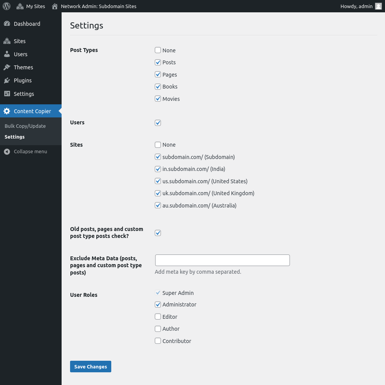This screenshot has height=385, width=385.
Task: Click the Themes brush icon
Action: [7, 67]
